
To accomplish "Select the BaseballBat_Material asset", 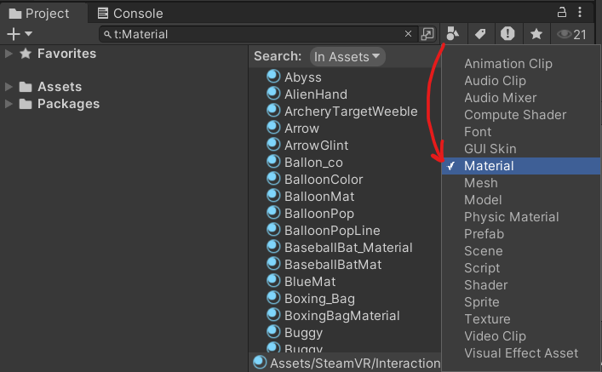I will pos(347,248).
